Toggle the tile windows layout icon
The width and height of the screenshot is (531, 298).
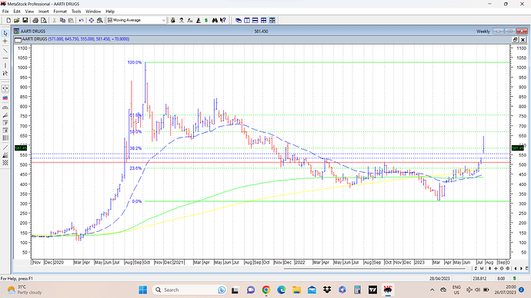264,20
